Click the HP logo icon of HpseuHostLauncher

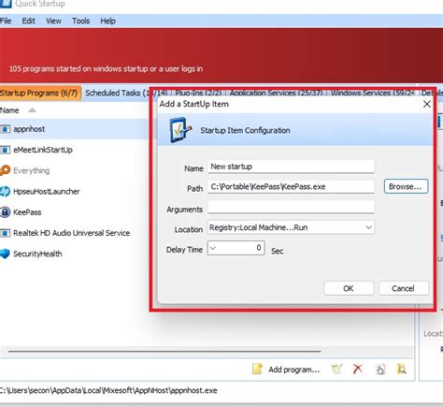pyautogui.click(x=5, y=191)
